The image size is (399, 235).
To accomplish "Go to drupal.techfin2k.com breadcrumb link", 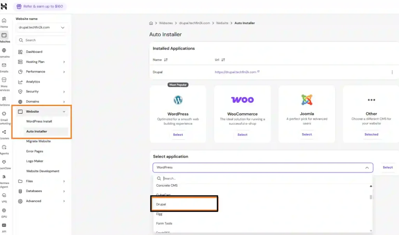I will [x=194, y=23].
